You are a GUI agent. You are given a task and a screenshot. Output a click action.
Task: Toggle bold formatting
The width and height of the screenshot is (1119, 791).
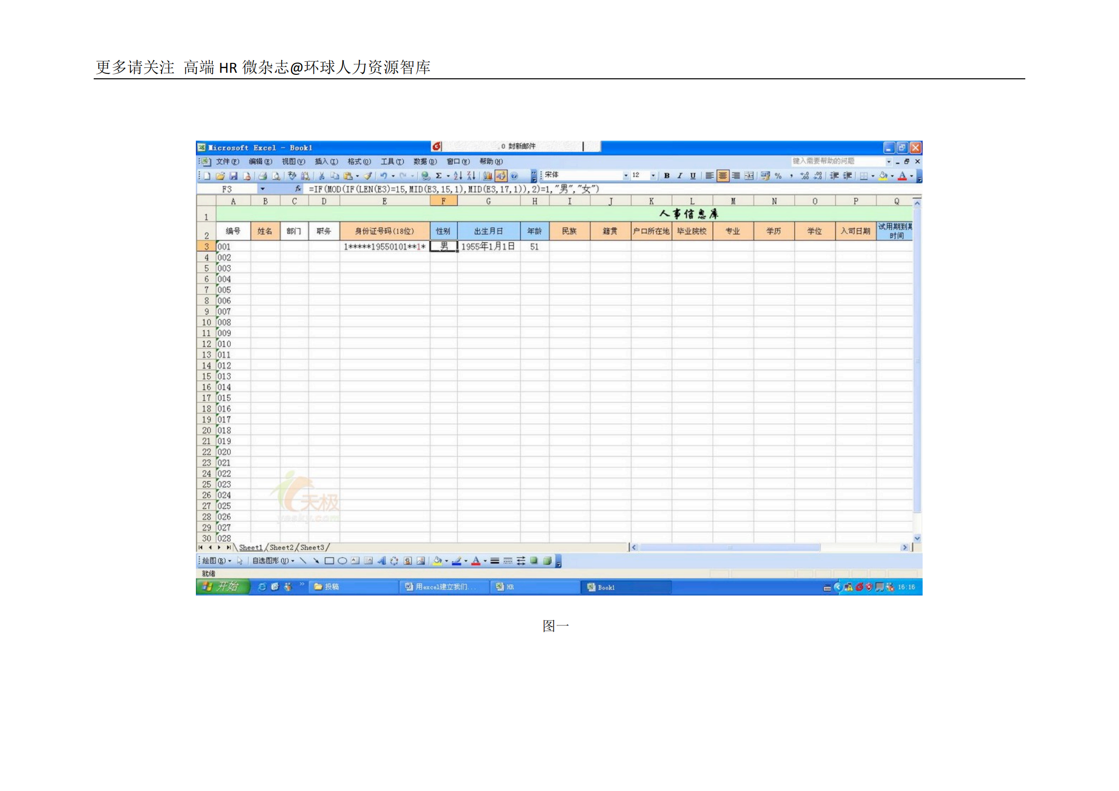coord(666,176)
